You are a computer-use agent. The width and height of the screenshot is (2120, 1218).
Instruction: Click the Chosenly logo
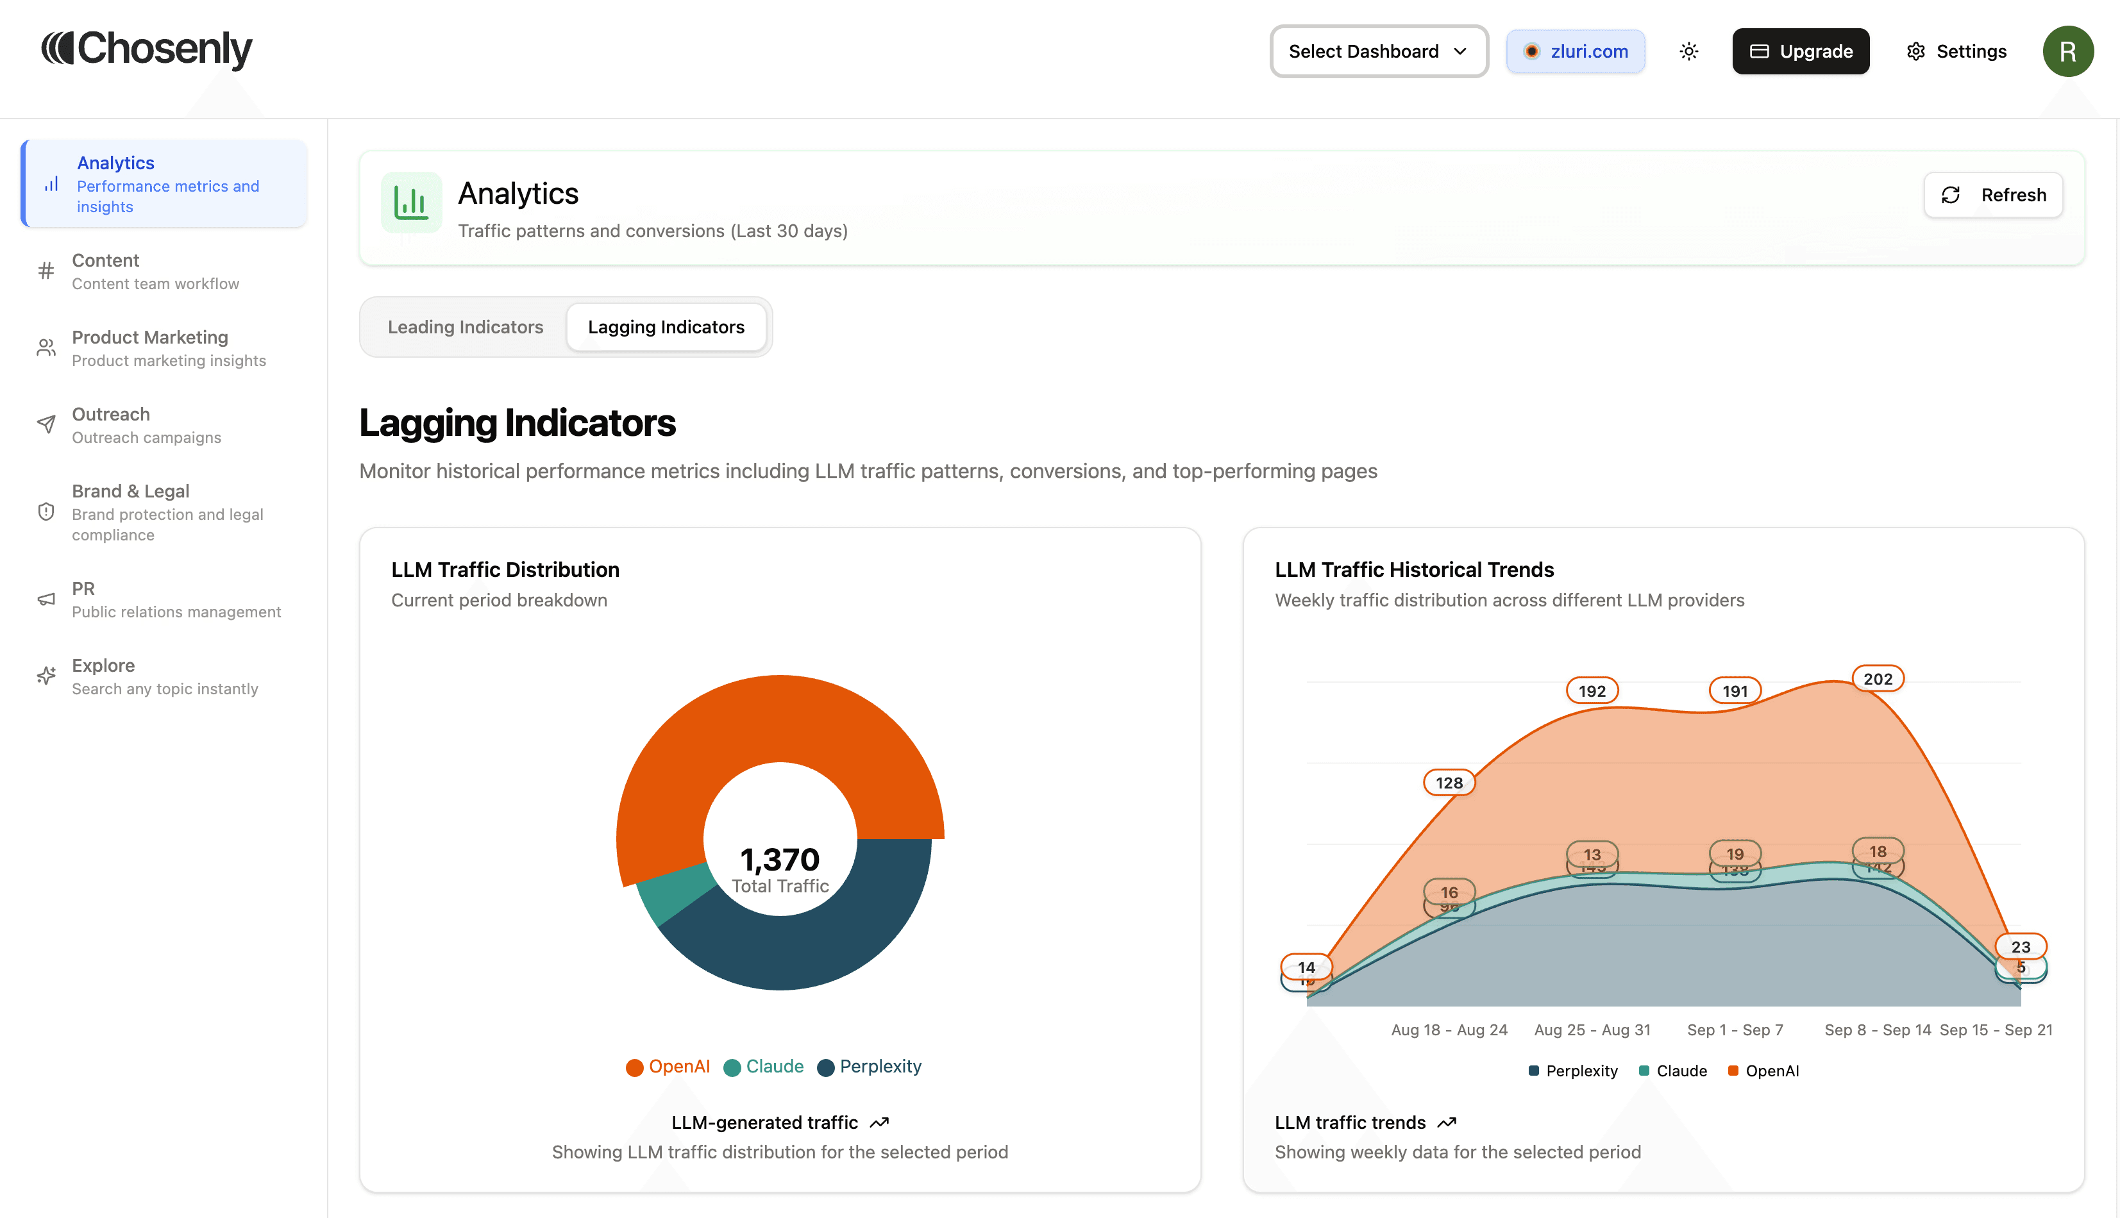click(146, 49)
